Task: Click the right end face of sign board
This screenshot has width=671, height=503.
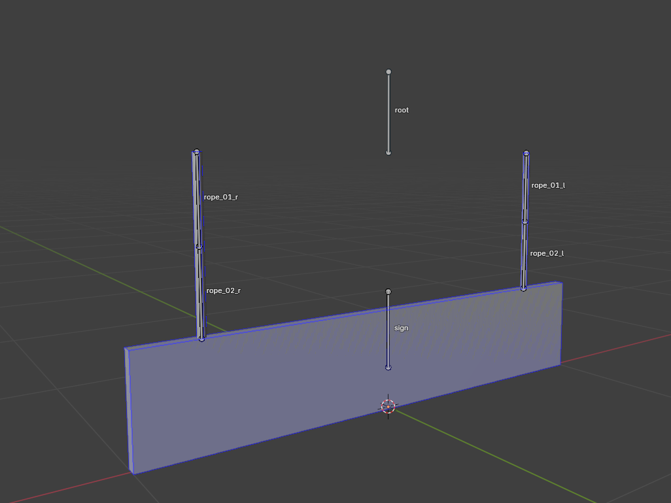Action: [561, 324]
